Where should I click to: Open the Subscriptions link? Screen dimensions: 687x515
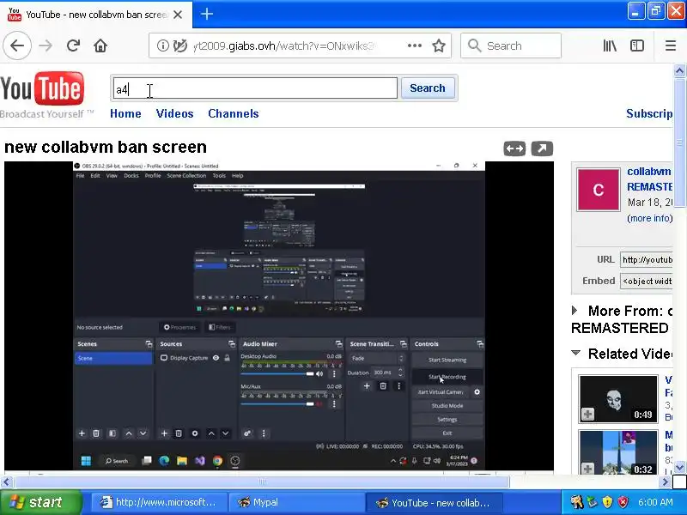(650, 114)
